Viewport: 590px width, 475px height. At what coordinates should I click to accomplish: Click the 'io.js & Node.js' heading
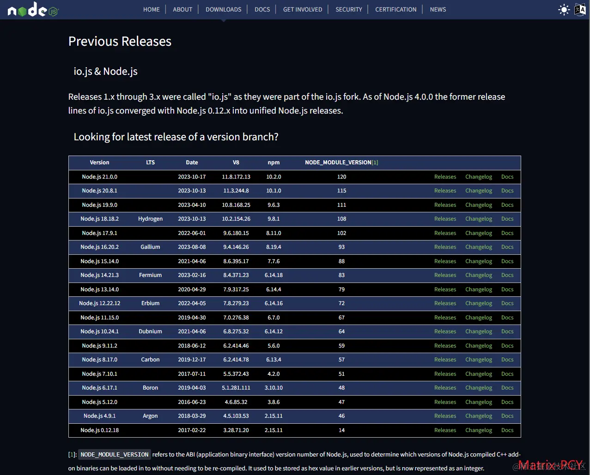pyautogui.click(x=105, y=71)
